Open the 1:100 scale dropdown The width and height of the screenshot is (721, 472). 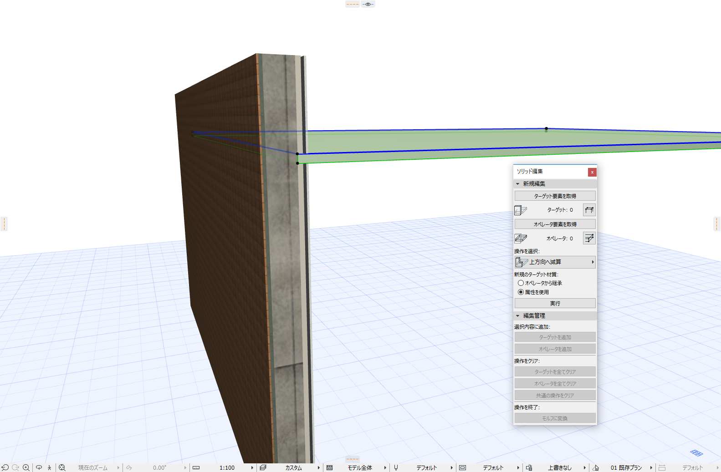click(x=252, y=467)
